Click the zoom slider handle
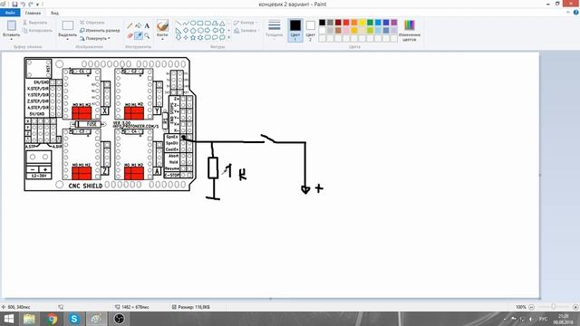 [x=554, y=307]
